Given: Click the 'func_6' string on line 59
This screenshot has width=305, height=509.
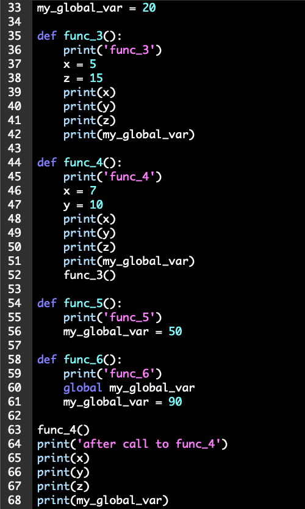Looking at the screenshot, I should coord(129,374).
